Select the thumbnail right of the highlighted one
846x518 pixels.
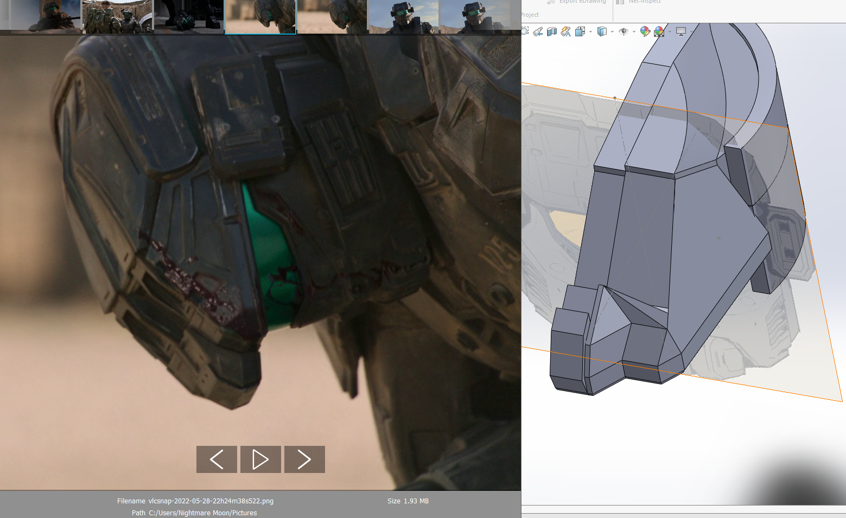pos(332,16)
